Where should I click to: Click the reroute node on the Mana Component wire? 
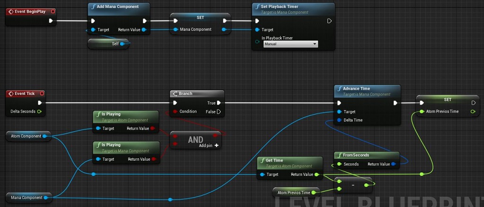170,199
